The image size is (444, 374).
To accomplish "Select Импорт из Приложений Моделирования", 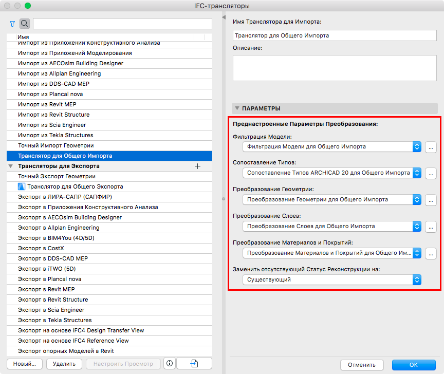I will click(x=109, y=53).
